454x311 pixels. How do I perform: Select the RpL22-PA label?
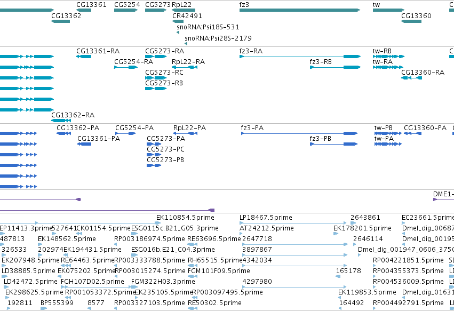(189, 127)
